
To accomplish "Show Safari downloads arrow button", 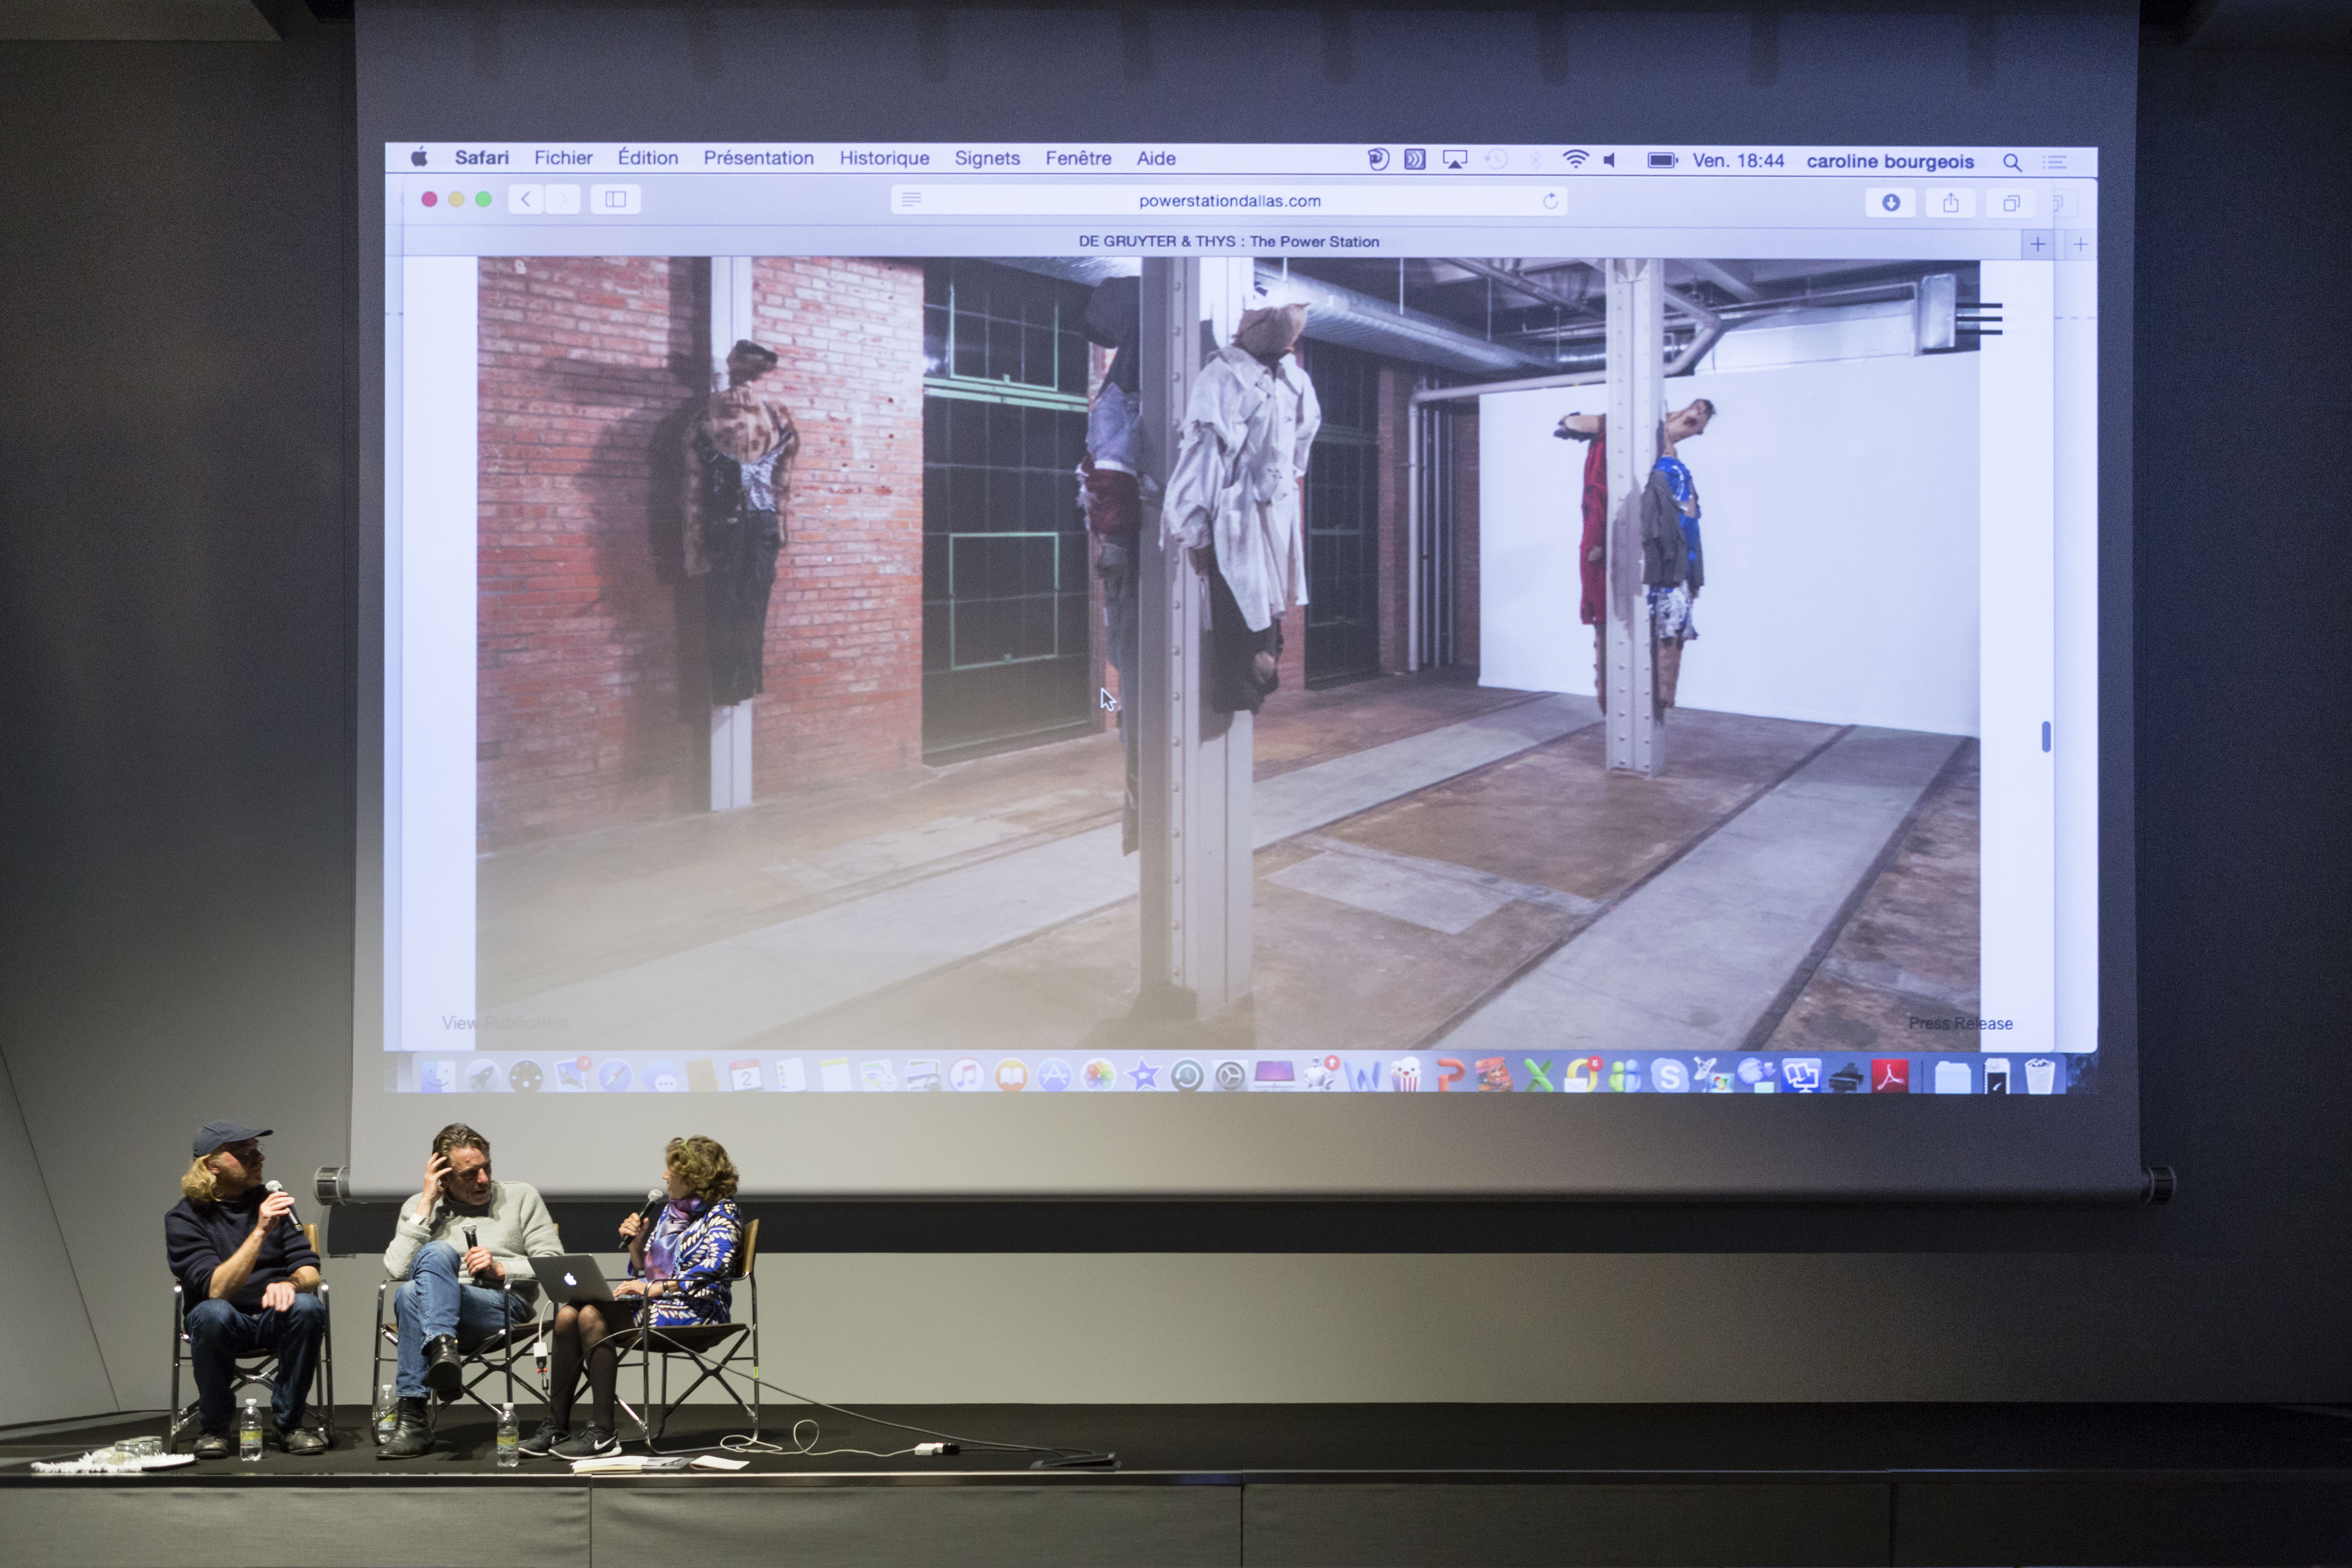I will click(1890, 203).
